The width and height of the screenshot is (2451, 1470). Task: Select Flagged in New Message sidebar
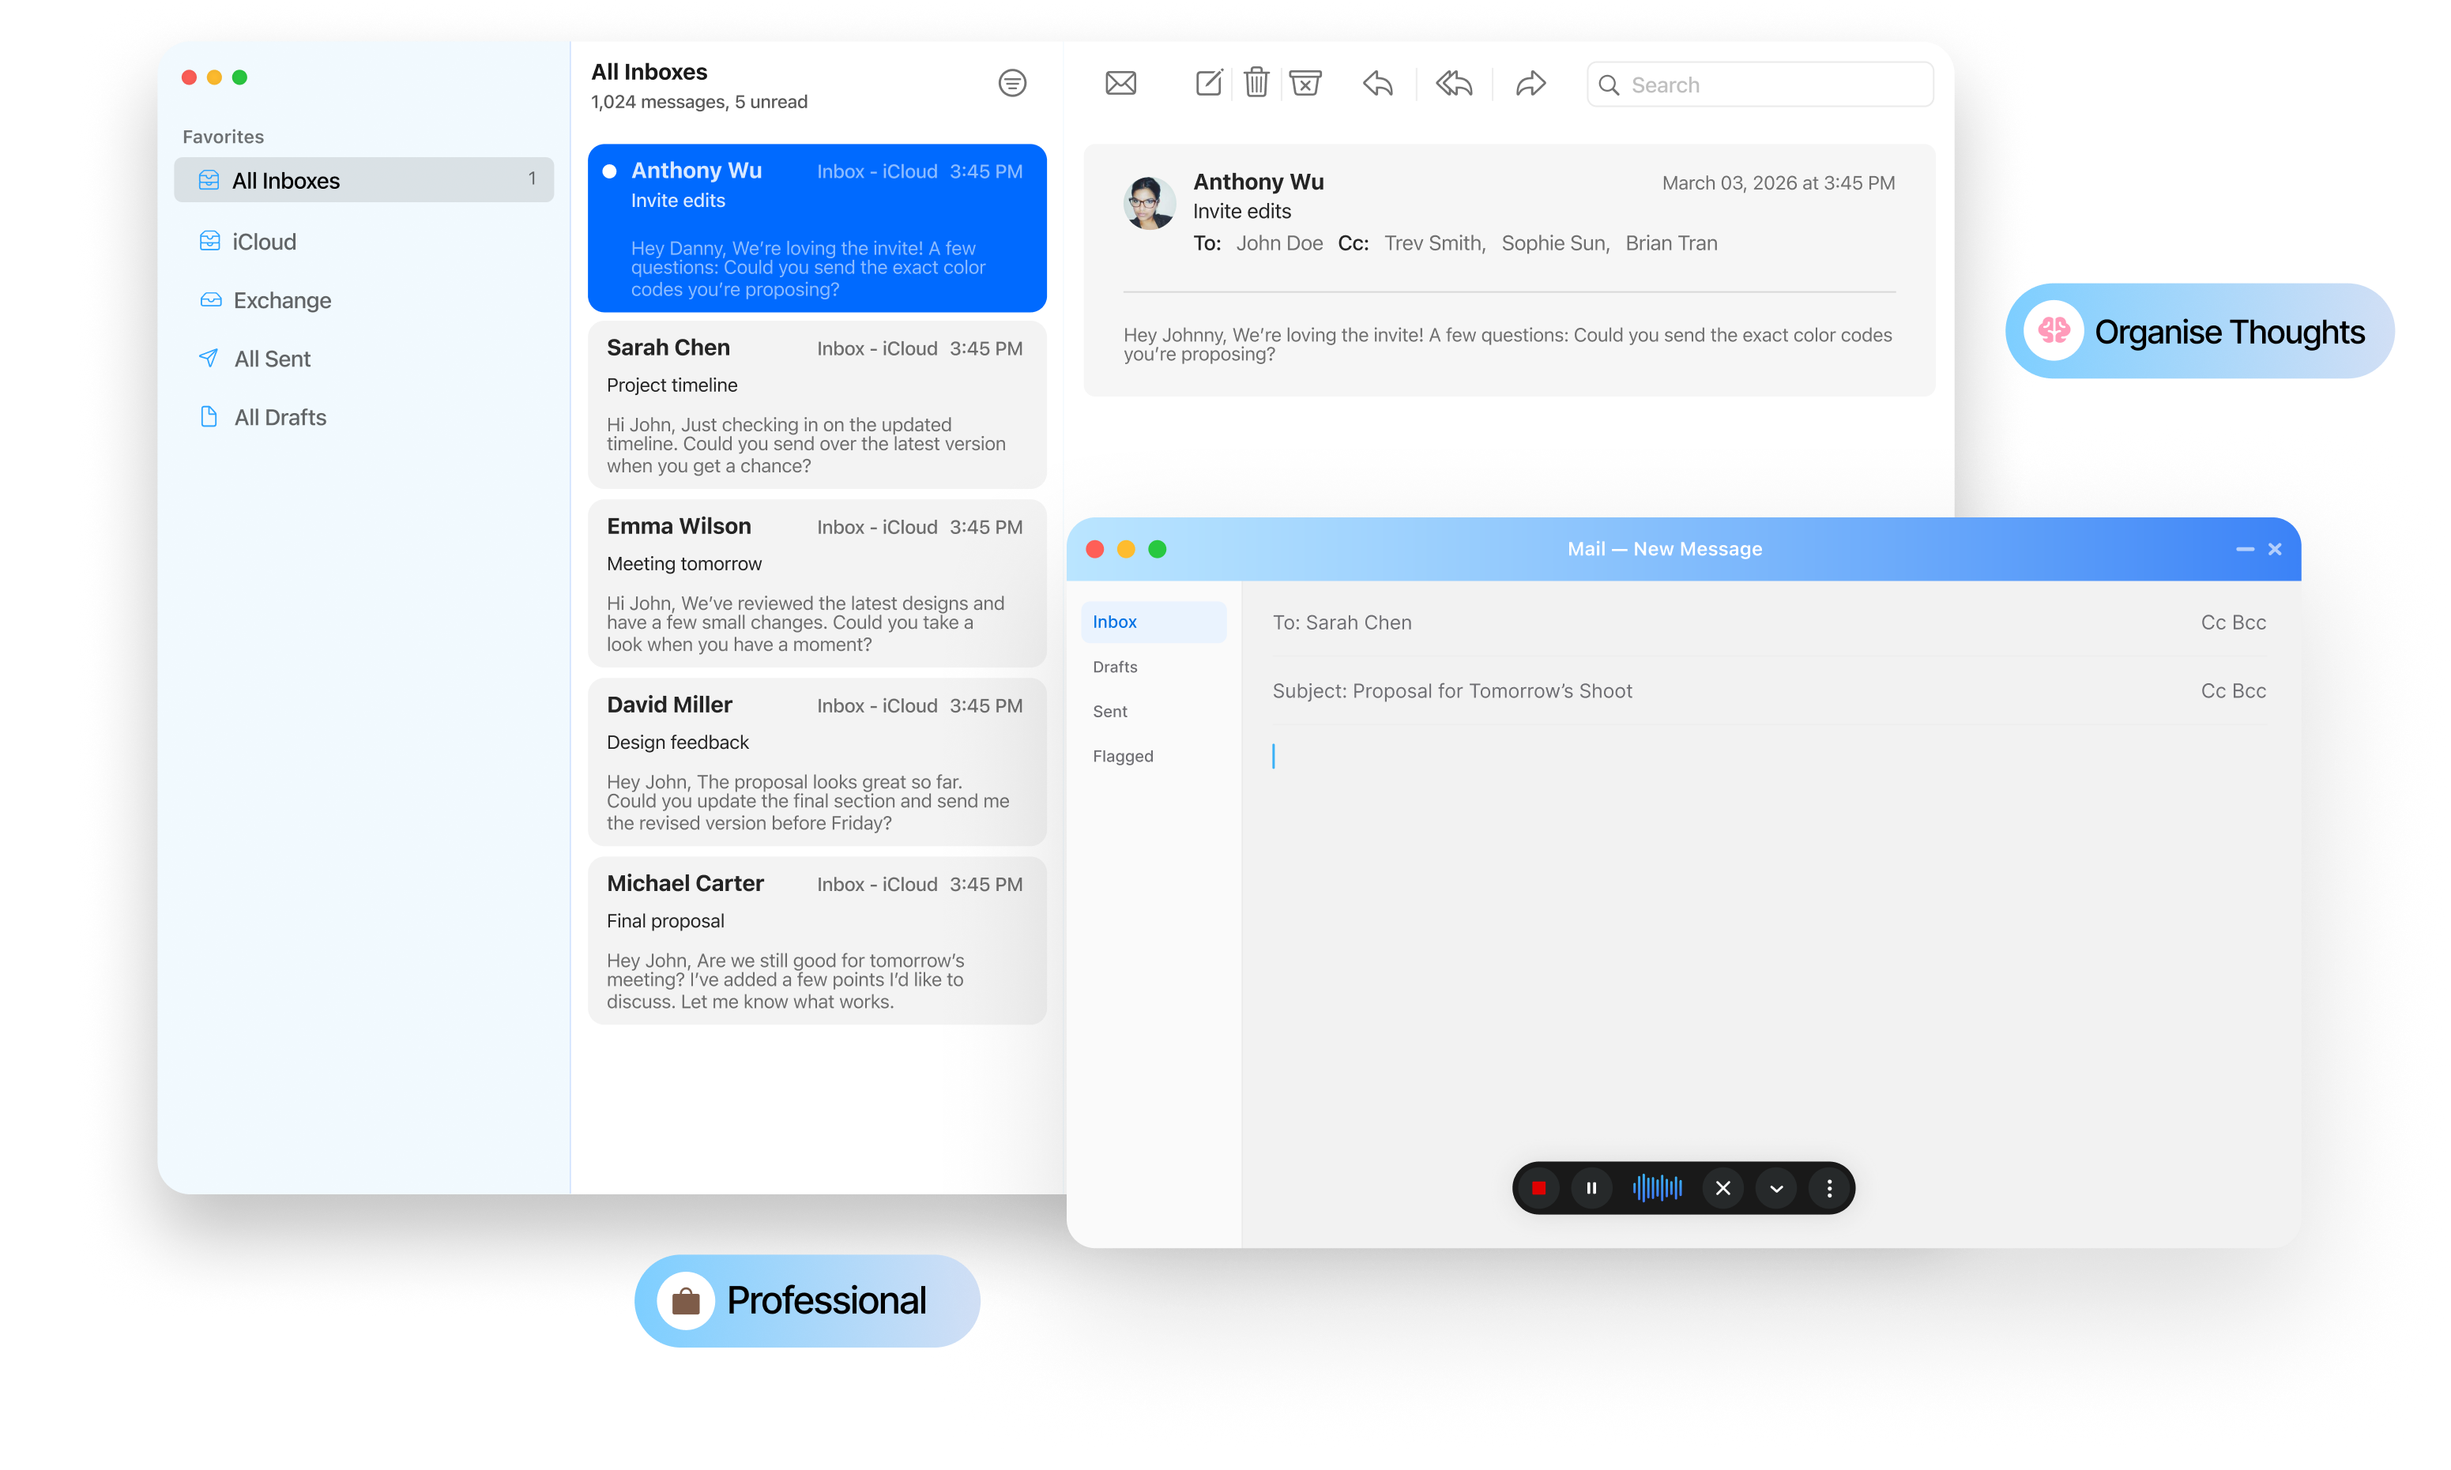[x=1123, y=756]
